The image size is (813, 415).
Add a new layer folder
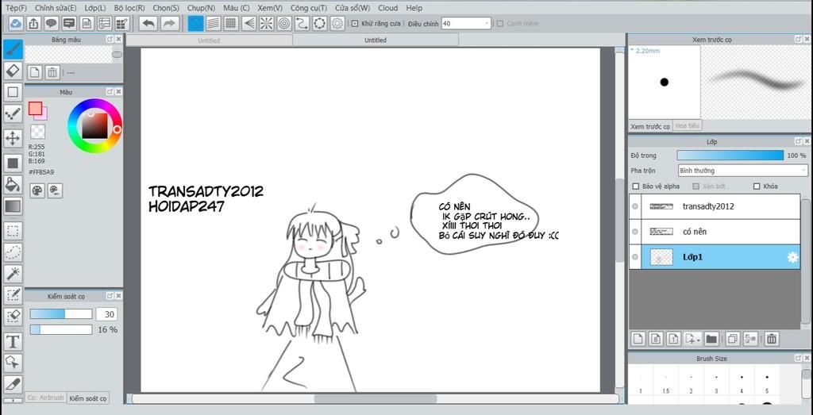pos(711,339)
